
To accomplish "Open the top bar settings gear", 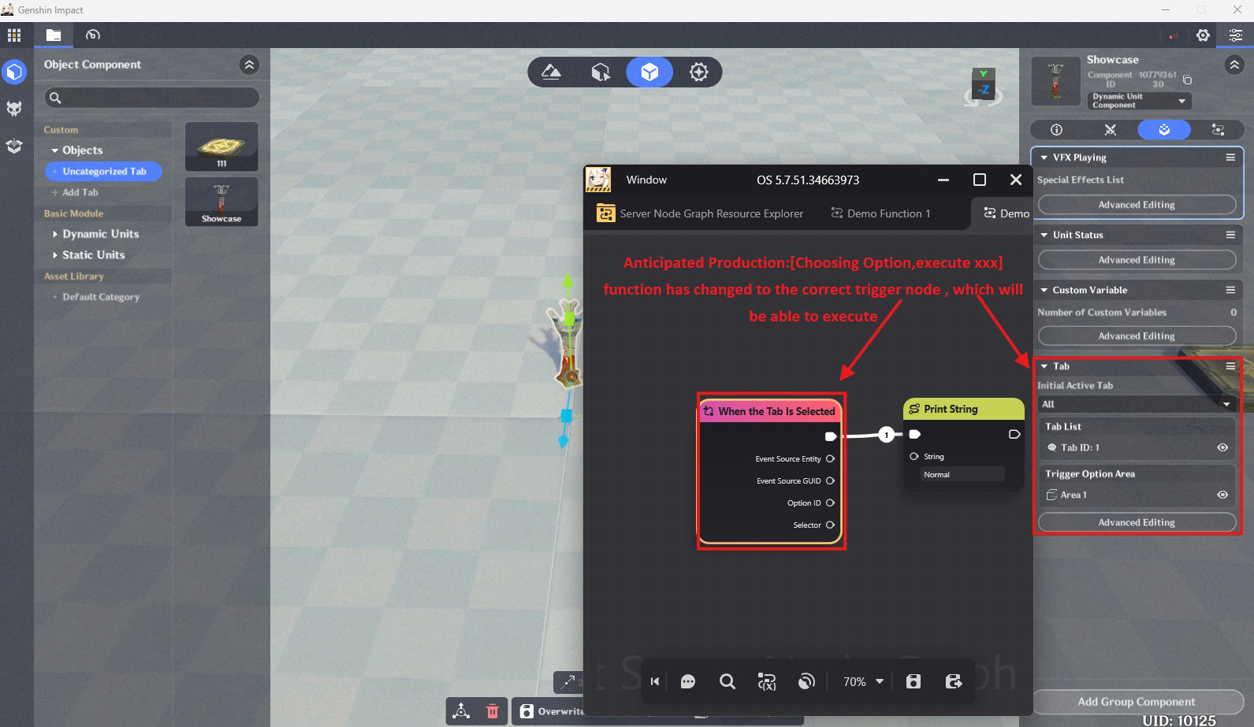I will pyautogui.click(x=1203, y=35).
